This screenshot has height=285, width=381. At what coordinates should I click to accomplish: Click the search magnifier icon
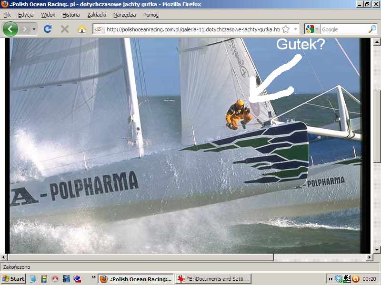[372, 29]
